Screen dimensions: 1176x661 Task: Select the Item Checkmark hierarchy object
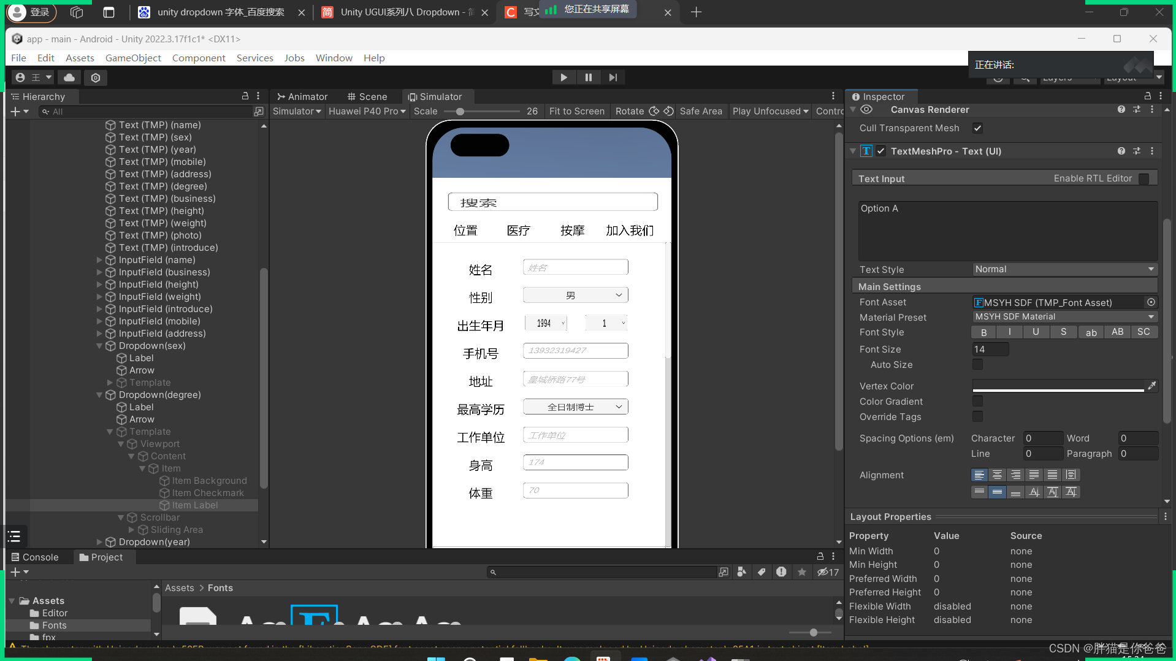[x=207, y=493]
